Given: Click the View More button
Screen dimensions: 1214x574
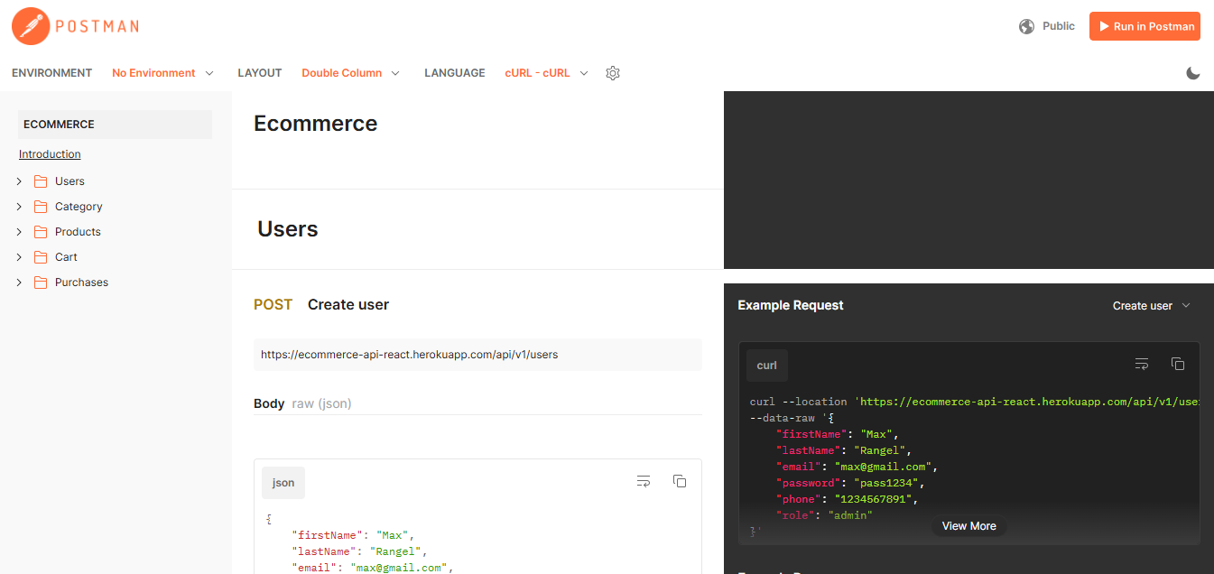Looking at the screenshot, I should pyautogui.click(x=969, y=526).
